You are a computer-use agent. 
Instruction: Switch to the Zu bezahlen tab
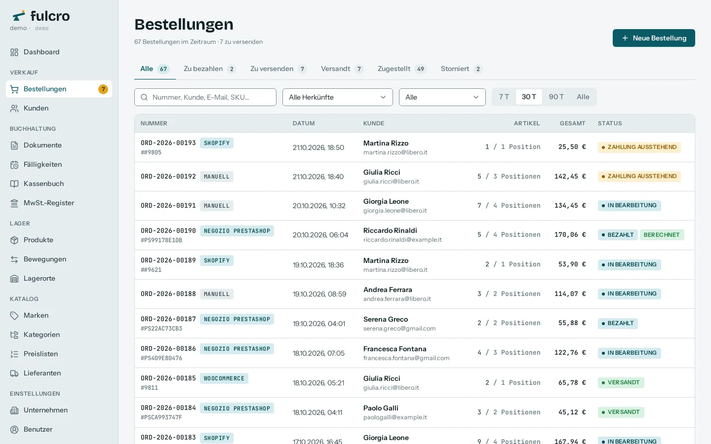point(209,69)
